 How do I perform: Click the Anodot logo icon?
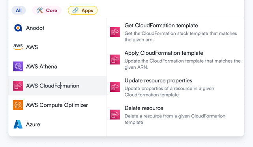click(x=18, y=28)
